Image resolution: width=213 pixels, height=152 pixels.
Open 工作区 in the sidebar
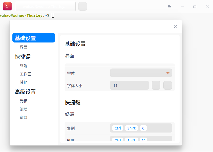pos(25,74)
